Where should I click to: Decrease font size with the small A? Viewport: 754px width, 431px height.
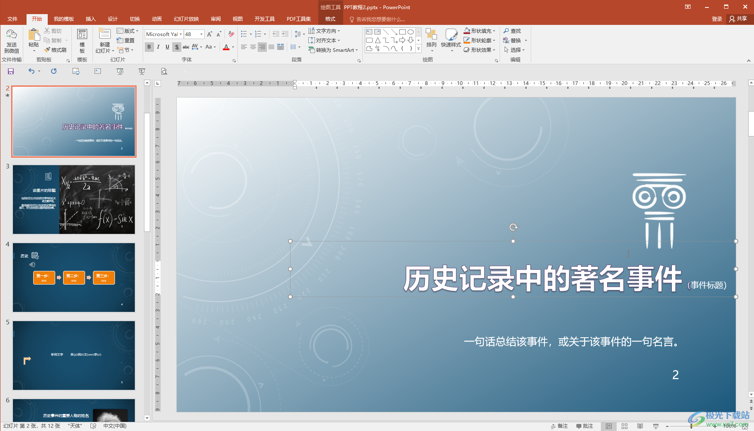pos(219,34)
